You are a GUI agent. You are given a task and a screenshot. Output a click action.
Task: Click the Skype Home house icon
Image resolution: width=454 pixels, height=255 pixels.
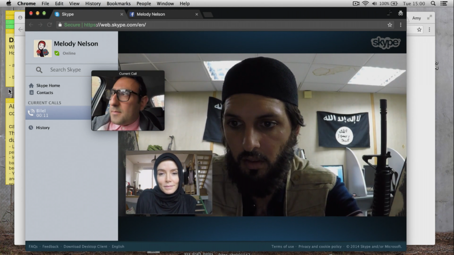pos(31,85)
